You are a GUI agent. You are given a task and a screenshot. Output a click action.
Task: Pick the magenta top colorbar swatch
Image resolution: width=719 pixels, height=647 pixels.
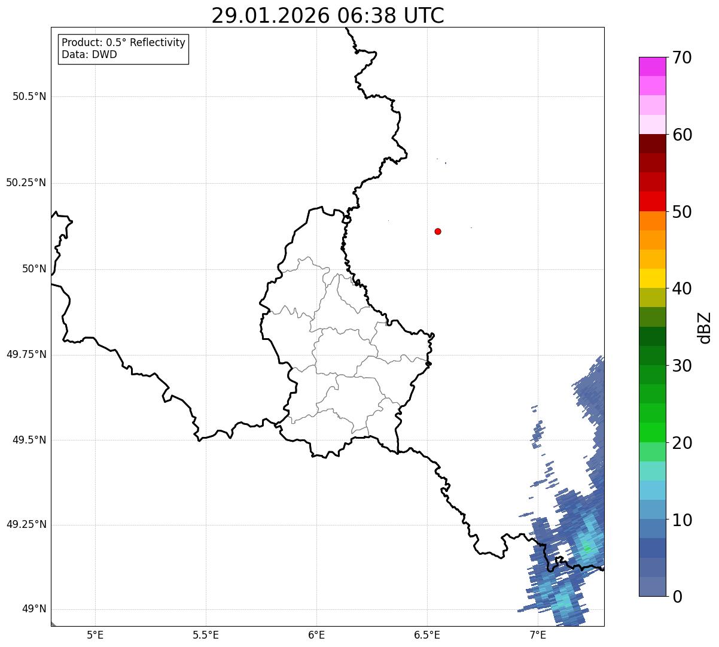coord(652,66)
